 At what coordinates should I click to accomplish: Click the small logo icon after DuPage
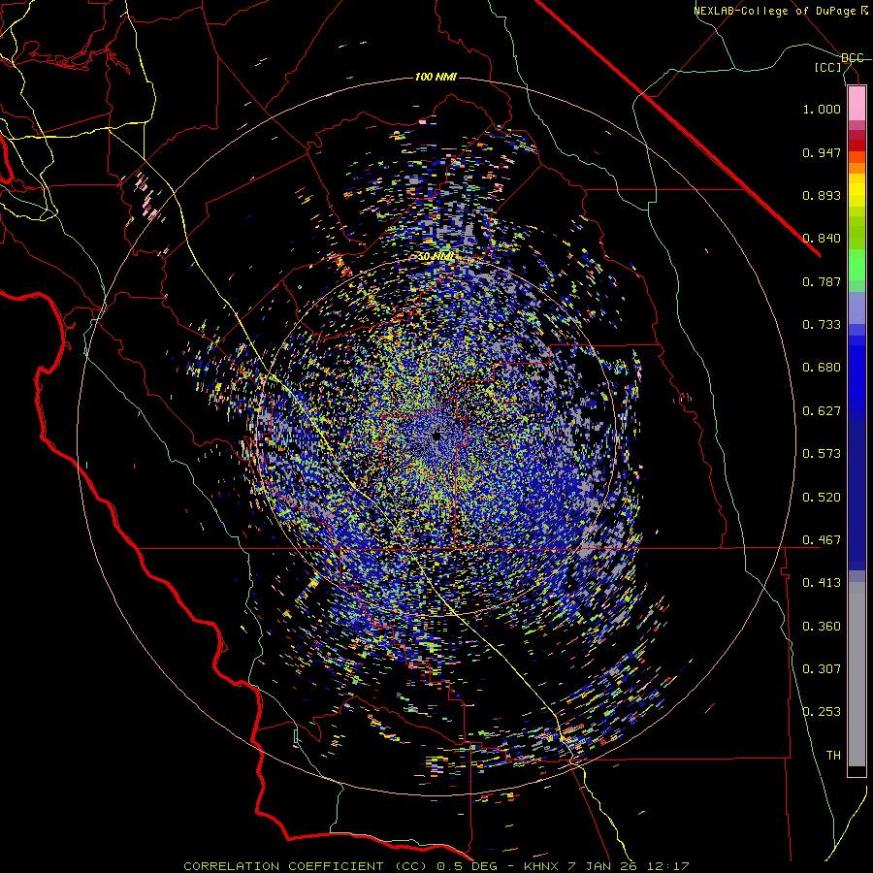point(864,10)
